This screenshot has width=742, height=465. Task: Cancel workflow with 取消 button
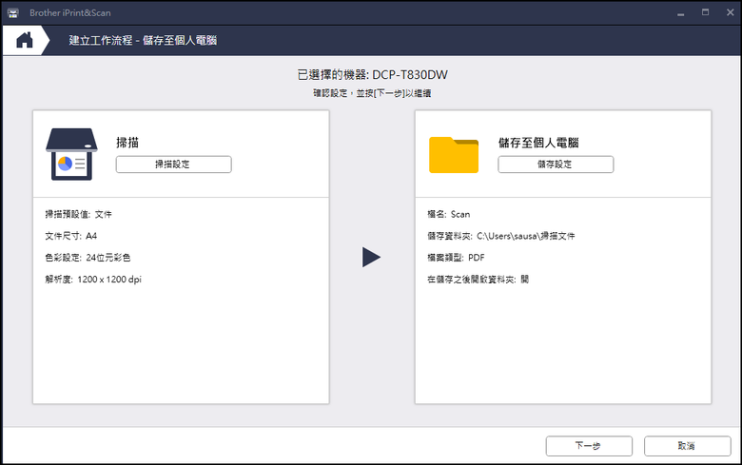(687, 446)
